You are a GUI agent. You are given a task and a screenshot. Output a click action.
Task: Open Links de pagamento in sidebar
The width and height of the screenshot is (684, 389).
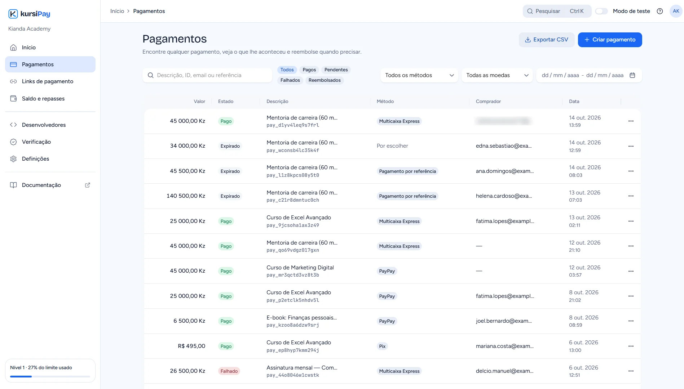click(50, 81)
